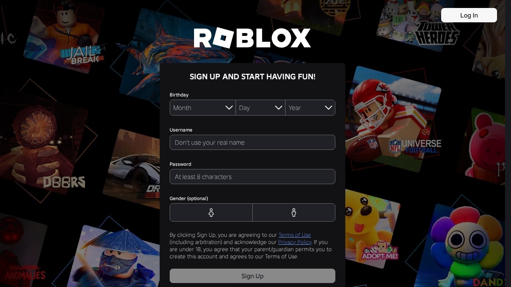Open the Terms of Use link
Image resolution: width=511 pixels, height=287 pixels.
click(x=295, y=235)
